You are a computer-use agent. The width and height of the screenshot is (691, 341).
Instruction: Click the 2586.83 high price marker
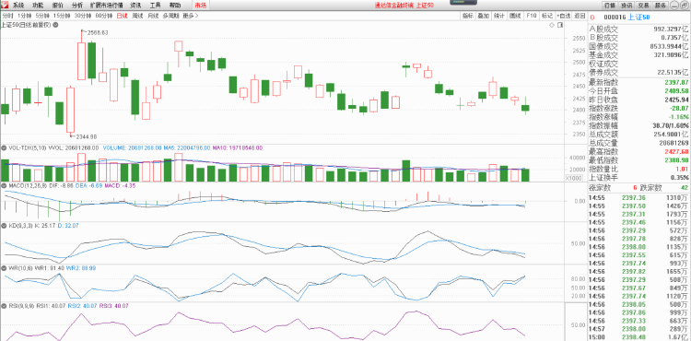point(98,32)
